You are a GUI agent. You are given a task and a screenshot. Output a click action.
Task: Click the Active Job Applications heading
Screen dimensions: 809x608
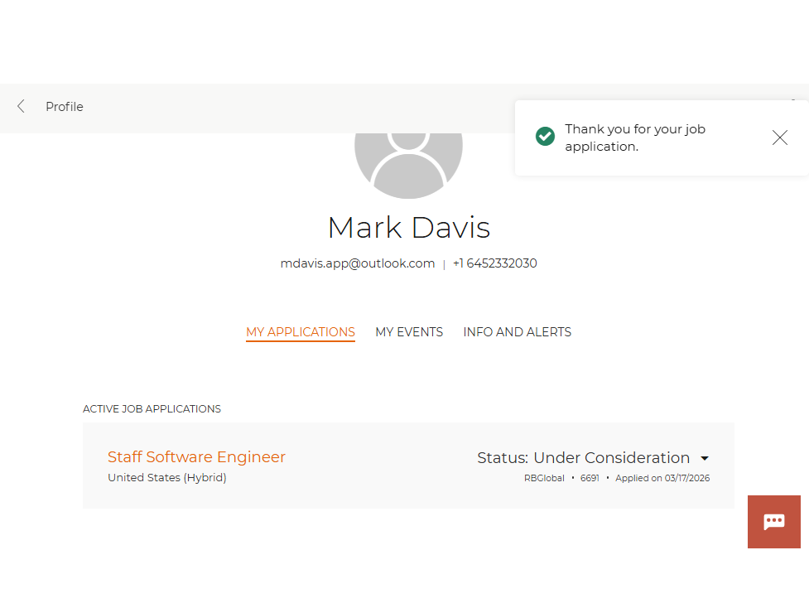[152, 409]
